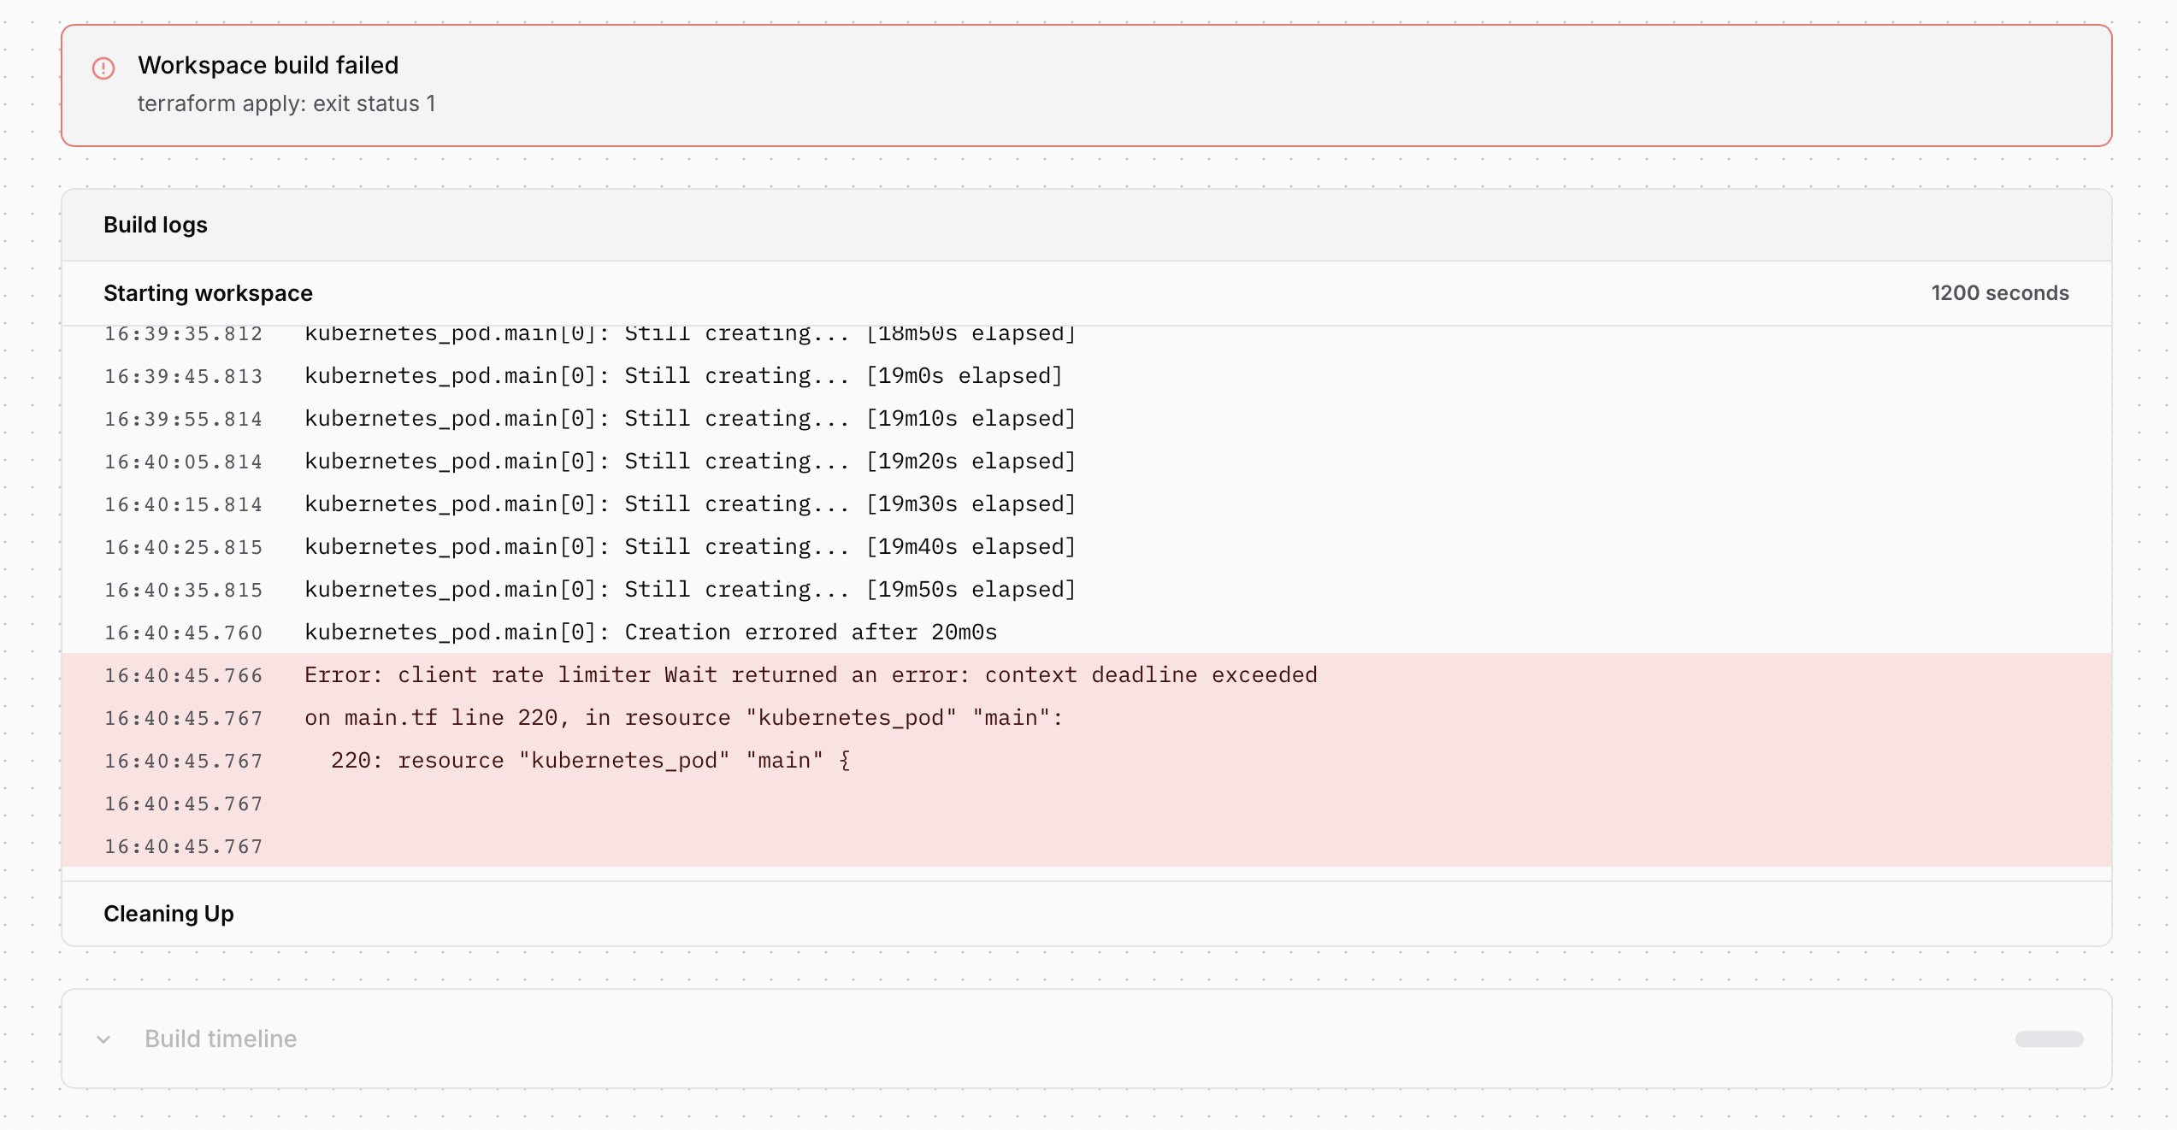Screen dimensions: 2177x1130
Task: Click the resource kubernetes_pod main code line
Action: (590, 761)
